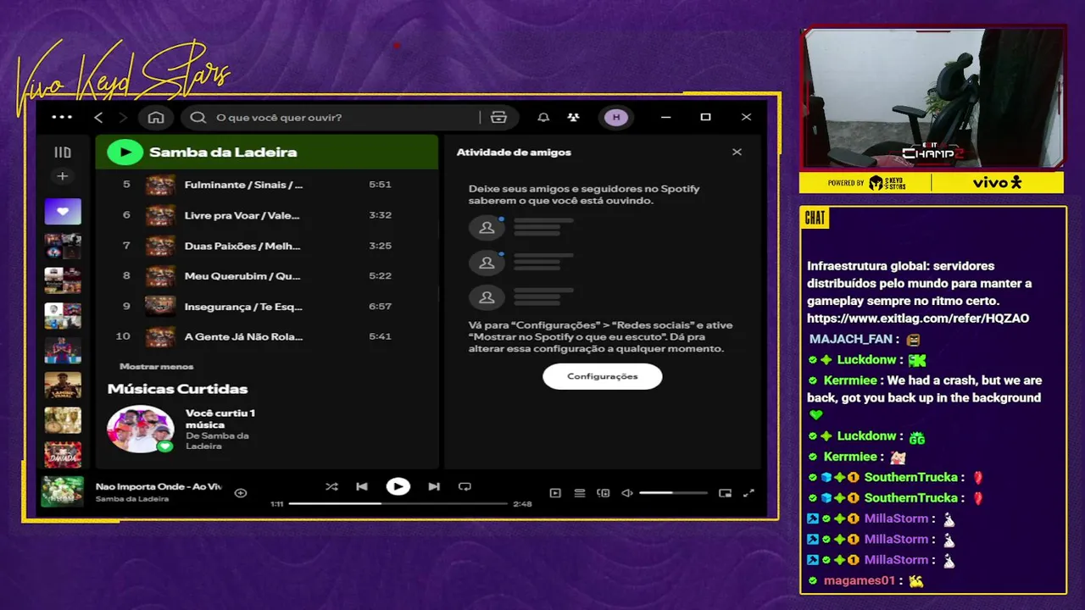Click the Músicas Curtidas artist thumbnail
The image size is (1085, 610).
click(x=141, y=429)
